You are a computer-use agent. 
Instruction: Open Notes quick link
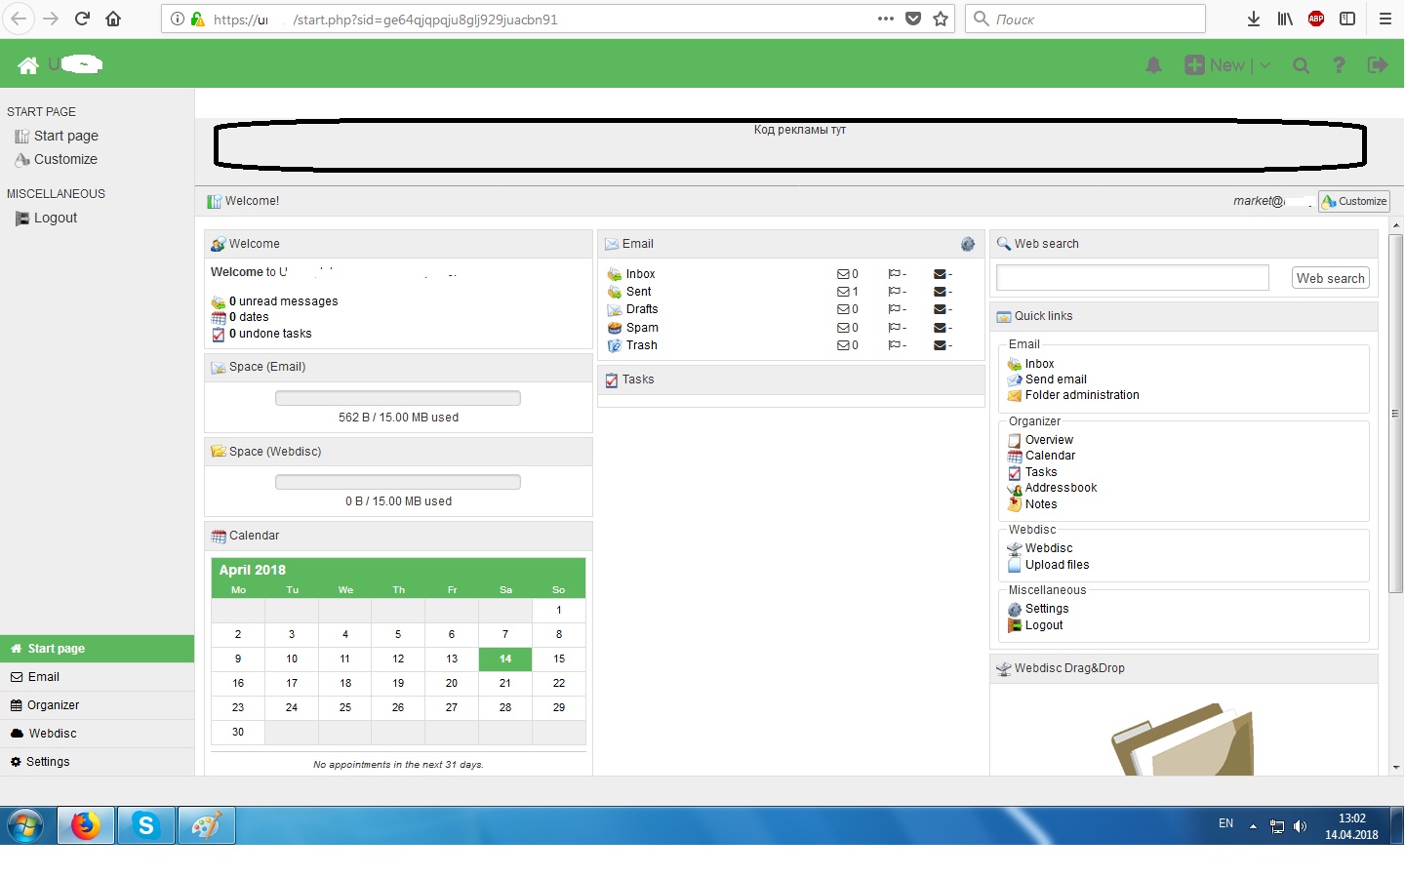pyautogui.click(x=1041, y=504)
